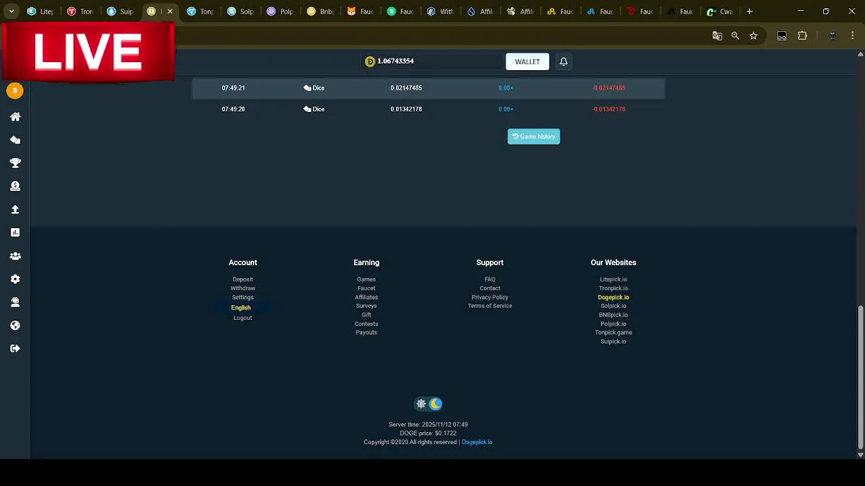Switch to the With browser tab

[440, 11]
